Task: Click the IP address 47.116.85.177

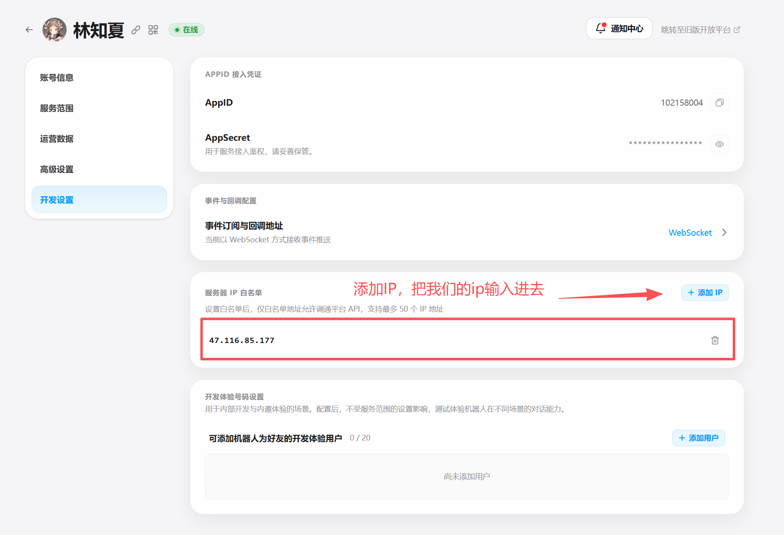Action: [242, 340]
